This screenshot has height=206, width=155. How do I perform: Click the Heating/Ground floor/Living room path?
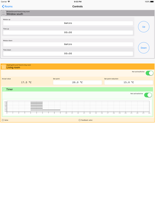pos(19,65)
